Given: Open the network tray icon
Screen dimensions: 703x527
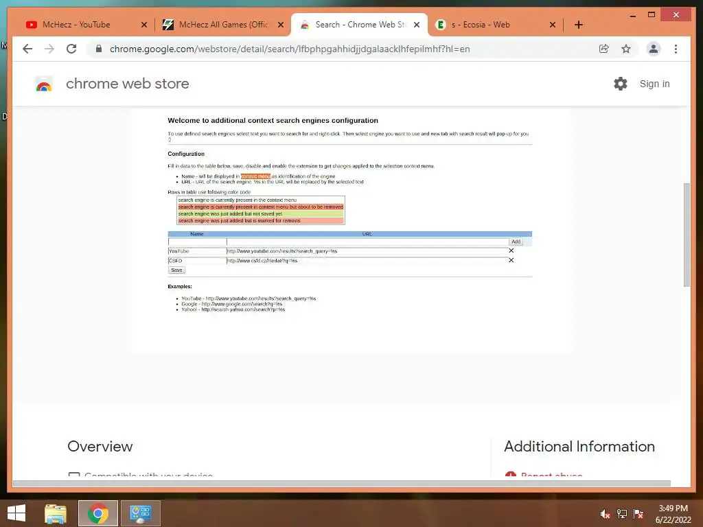Looking at the screenshot, I should (621, 514).
